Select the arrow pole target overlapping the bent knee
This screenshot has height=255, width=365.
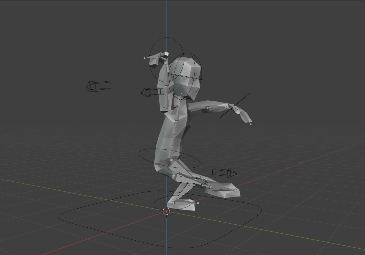tap(193, 181)
